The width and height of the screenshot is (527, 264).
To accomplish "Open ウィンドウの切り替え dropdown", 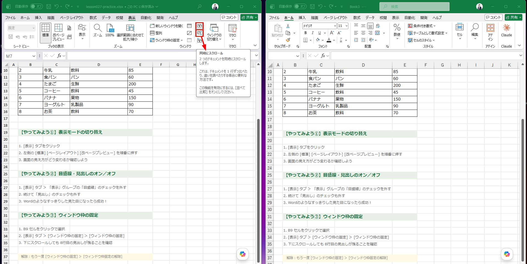I will point(214,33).
